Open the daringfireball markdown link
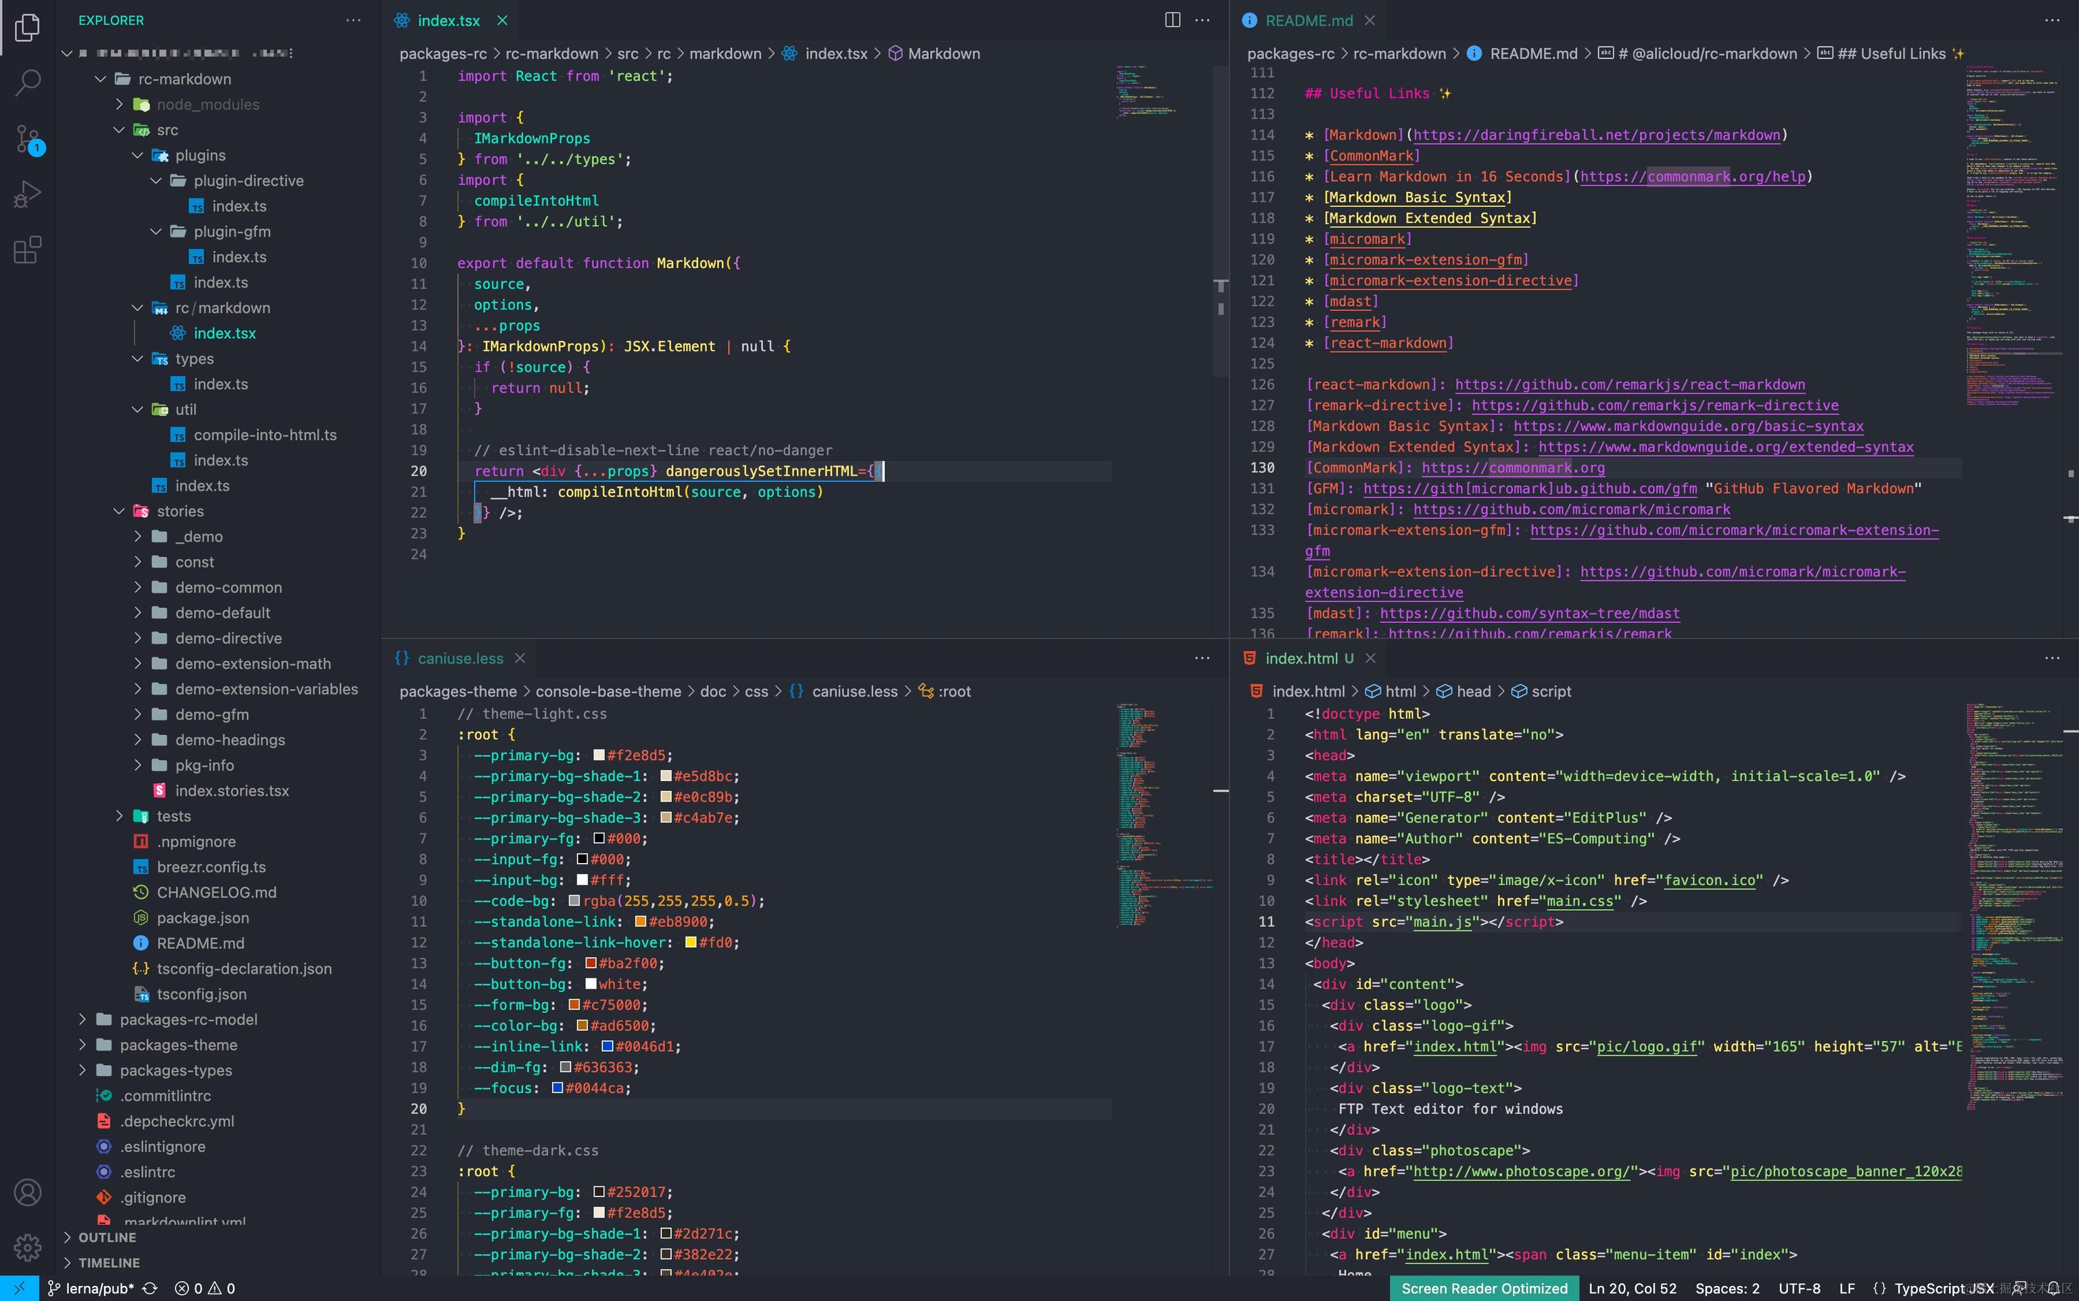This screenshot has height=1301, width=2079. 1596,135
